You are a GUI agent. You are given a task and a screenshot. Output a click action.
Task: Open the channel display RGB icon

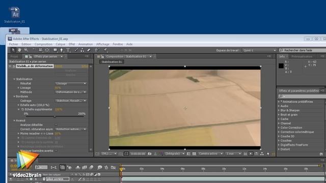pos(161,154)
